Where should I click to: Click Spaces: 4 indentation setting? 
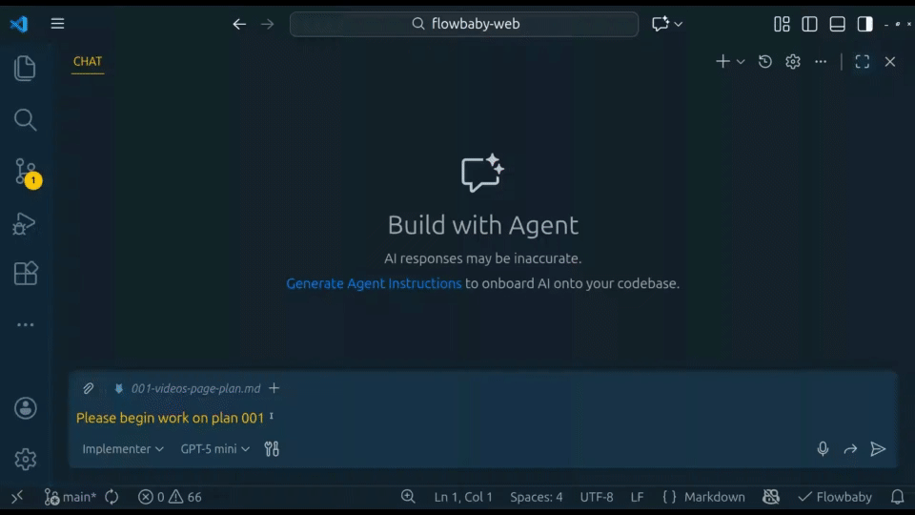tap(537, 497)
